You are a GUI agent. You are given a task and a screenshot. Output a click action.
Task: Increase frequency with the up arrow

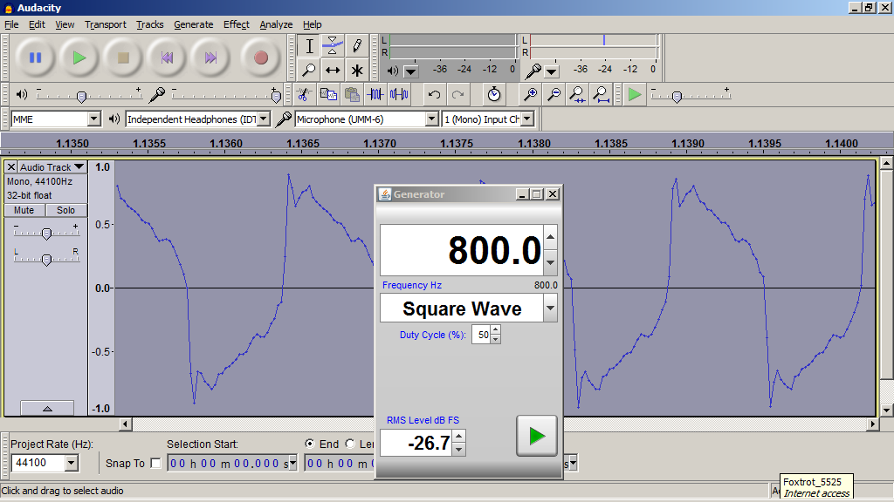tap(550, 237)
